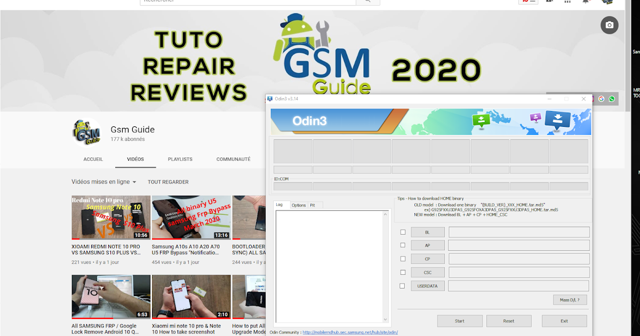Click the Odin3 logo banner
Viewport: 640px width, 336px height.
(431, 122)
